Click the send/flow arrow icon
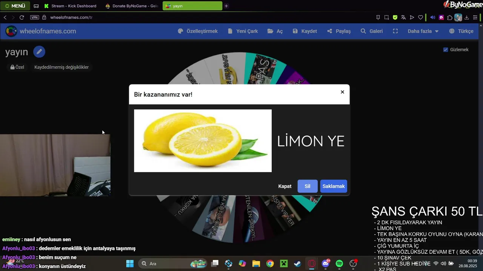Image resolution: width=483 pixels, height=271 pixels. [x=412, y=17]
